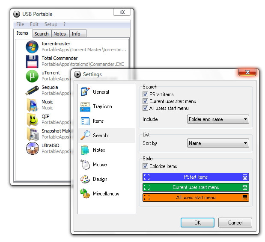The image size is (265, 242).
Task: Click bracket icon on Current user start menu bar
Action: click(147, 187)
